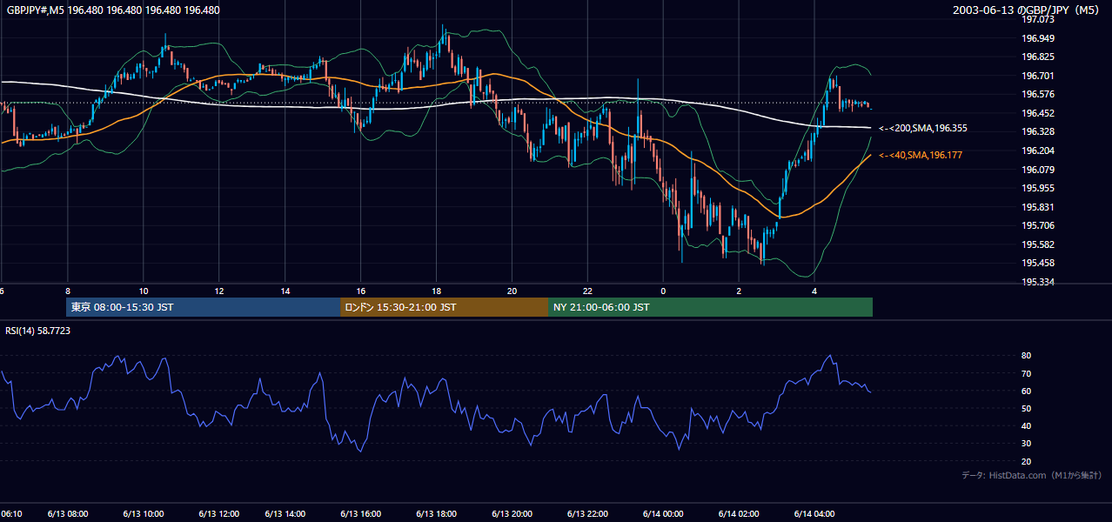Viewport: 1112px width, 522px height.
Task: Click hour tick 4 under the price chart
Action: (814, 291)
